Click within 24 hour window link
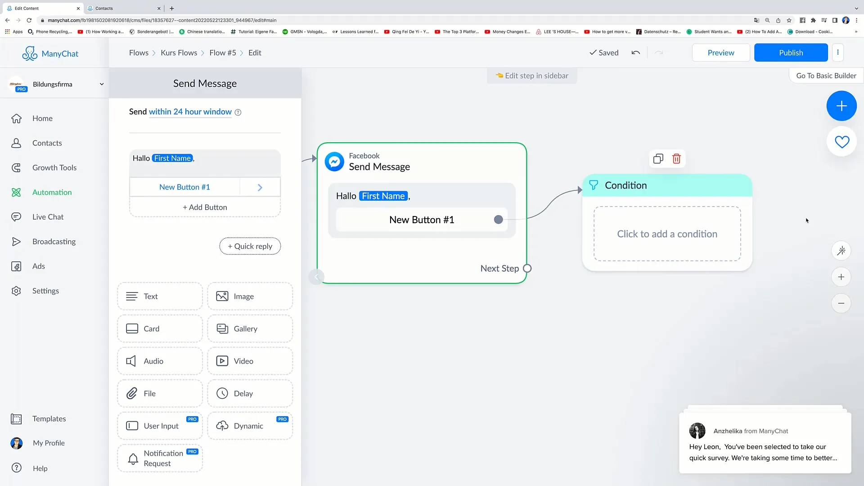The image size is (864, 486). 190,112
